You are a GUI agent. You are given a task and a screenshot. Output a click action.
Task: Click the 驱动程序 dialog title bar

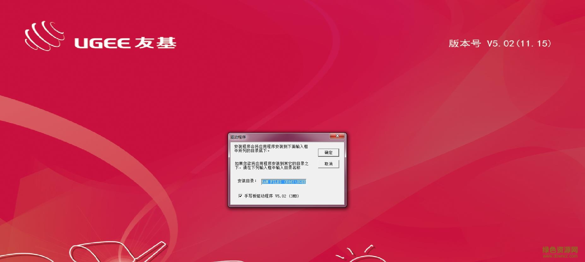[278, 137]
